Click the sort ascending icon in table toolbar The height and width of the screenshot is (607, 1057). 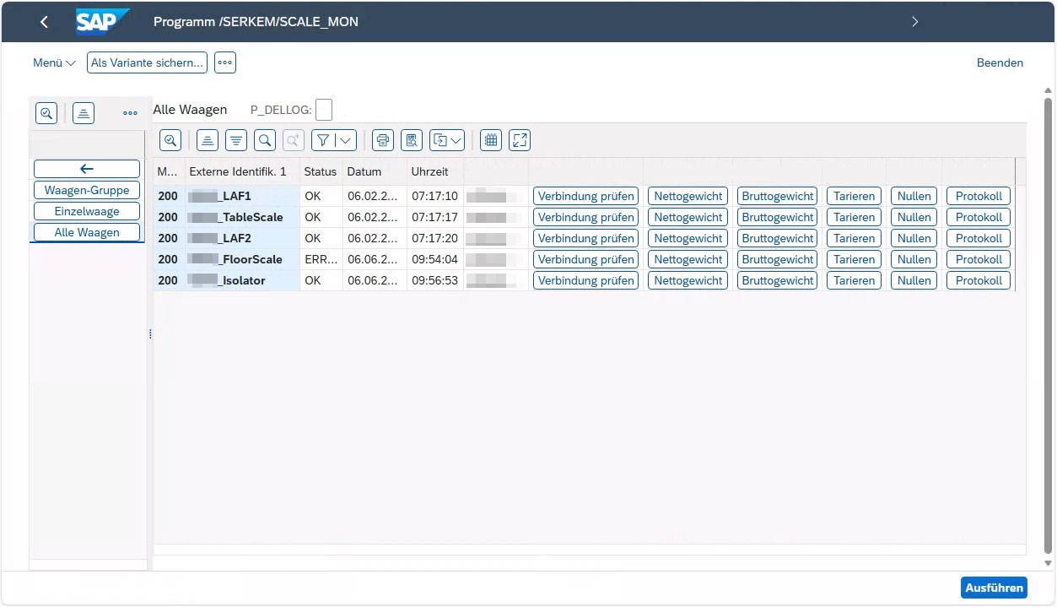208,140
